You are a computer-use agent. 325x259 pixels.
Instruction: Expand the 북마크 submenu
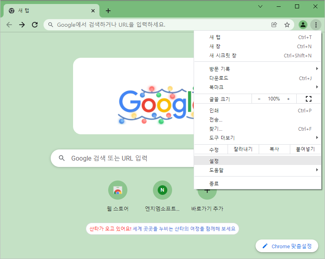[258, 87]
